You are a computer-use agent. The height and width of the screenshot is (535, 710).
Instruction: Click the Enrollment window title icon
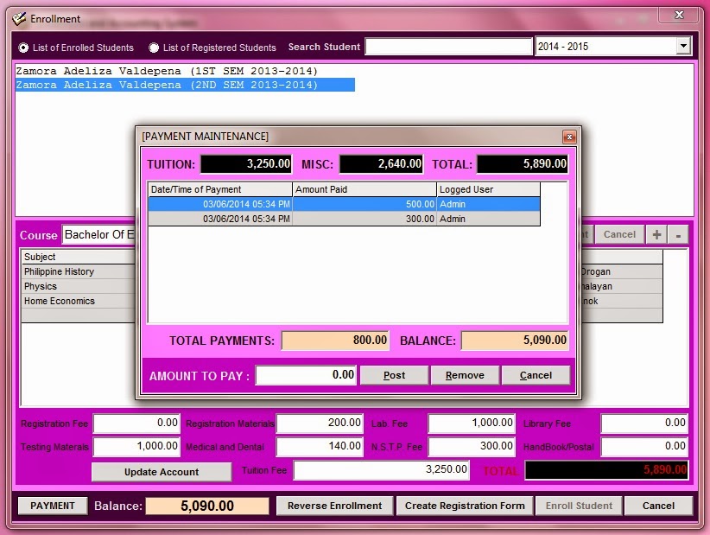pyautogui.click(x=20, y=18)
